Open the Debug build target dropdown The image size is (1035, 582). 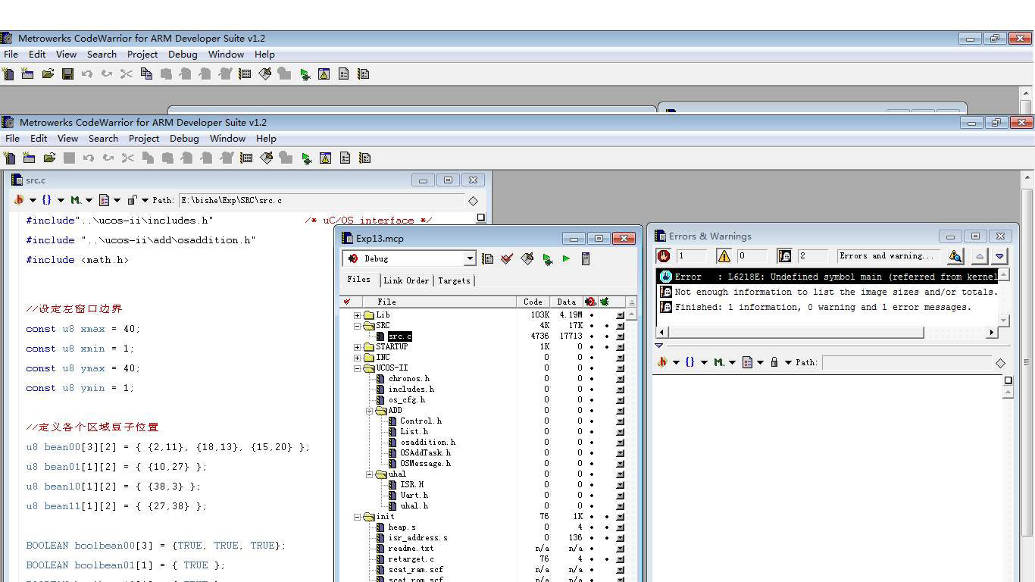pos(470,258)
